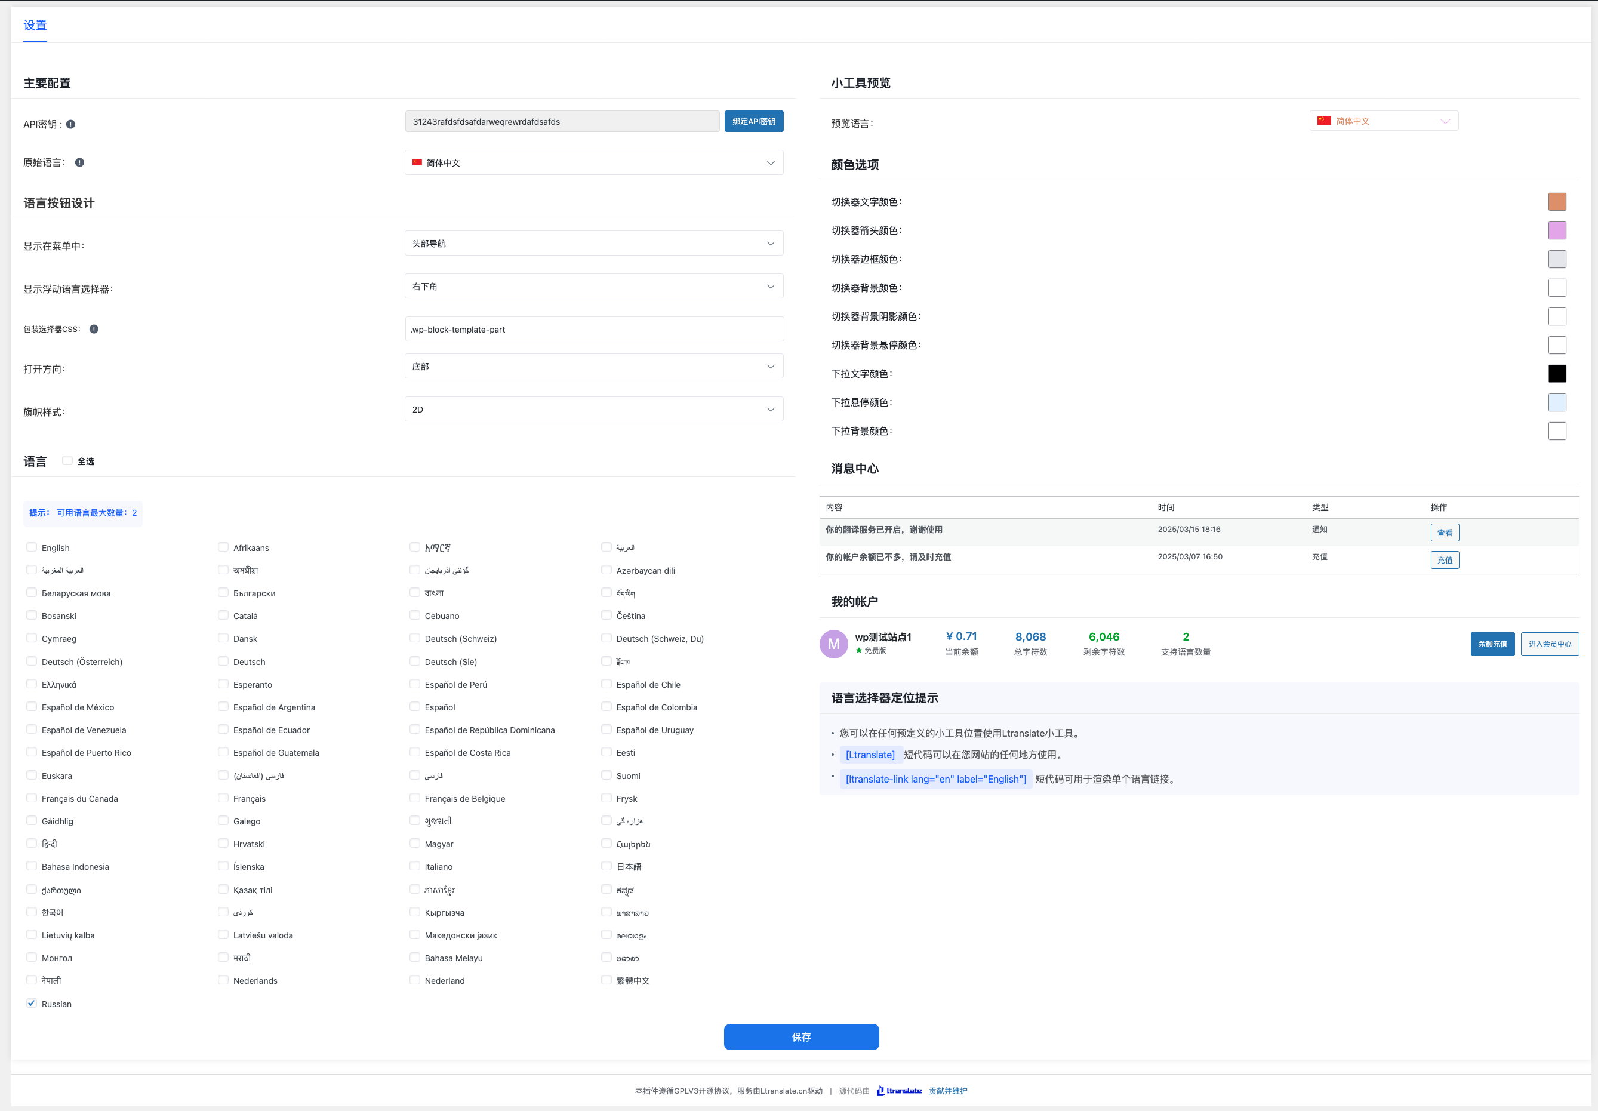Open the 打开方向 底部 dropdown
This screenshot has width=1598, height=1111.
pos(594,367)
